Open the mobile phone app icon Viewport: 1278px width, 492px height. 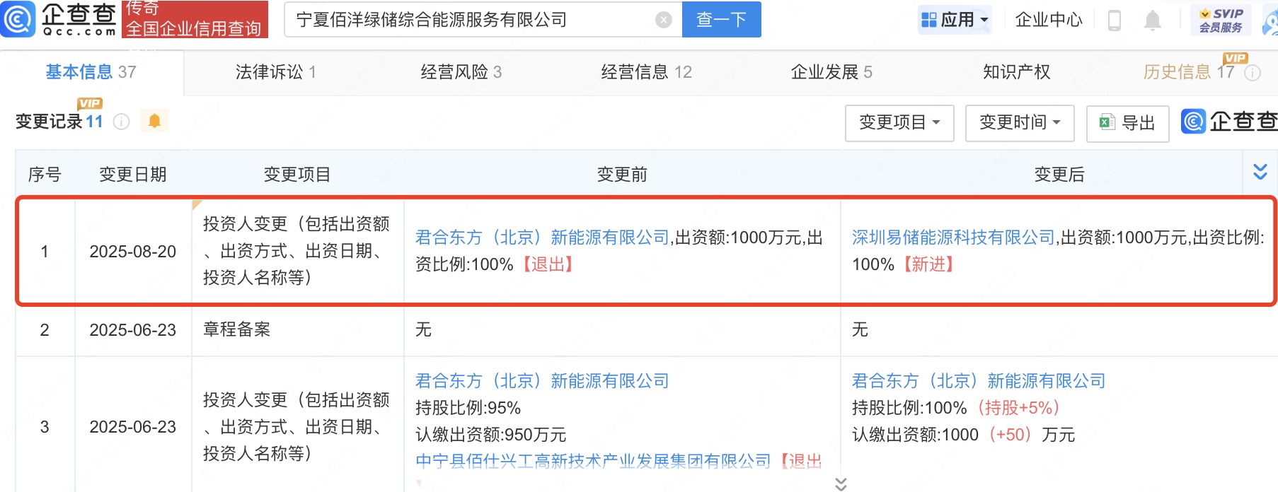[1115, 20]
